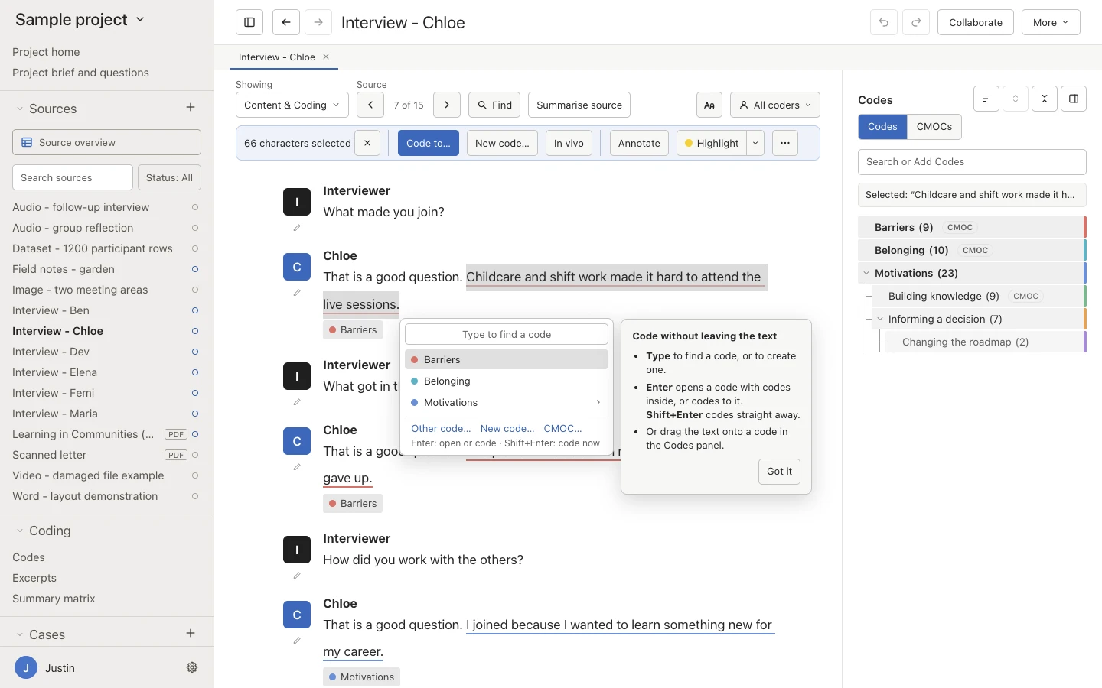The image size is (1102, 688).
Task: Add a new case with the plus icon
Action: click(x=191, y=634)
